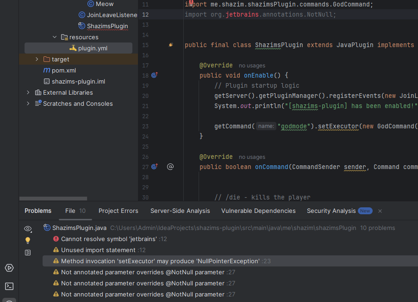The width and height of the screenshot is (418, 302).
Task: Collapse the resources folder
Action: pos(55,37)
